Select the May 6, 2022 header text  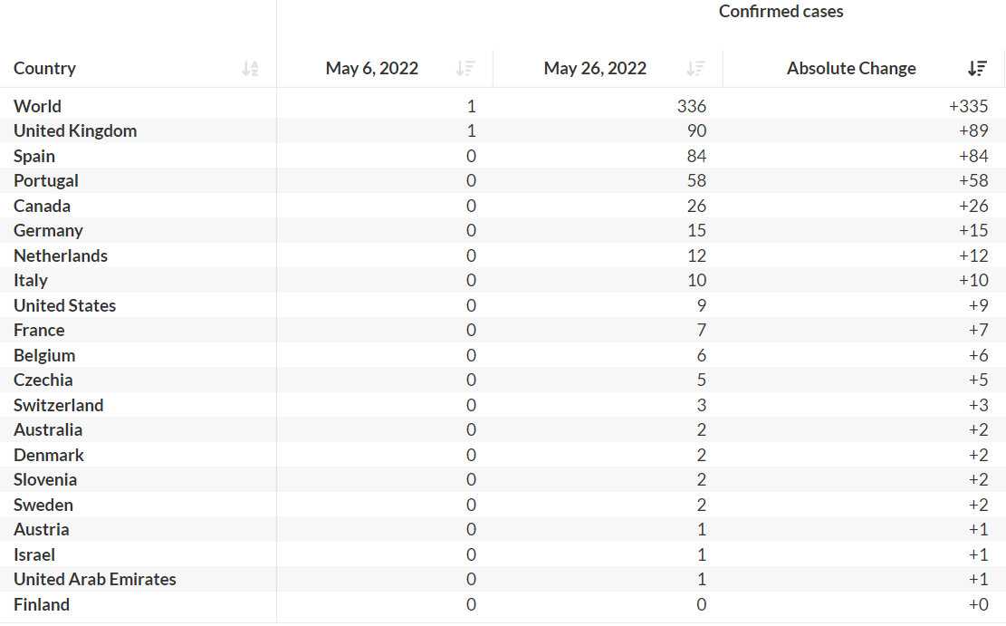pos(372,69)
